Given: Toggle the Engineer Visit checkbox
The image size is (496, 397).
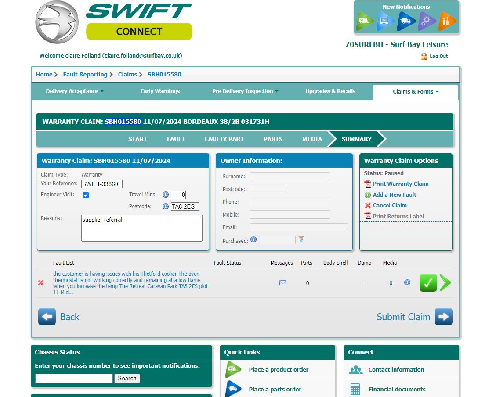Looking at the screenshot, I should pyautogui.click(x=86, y=195).
